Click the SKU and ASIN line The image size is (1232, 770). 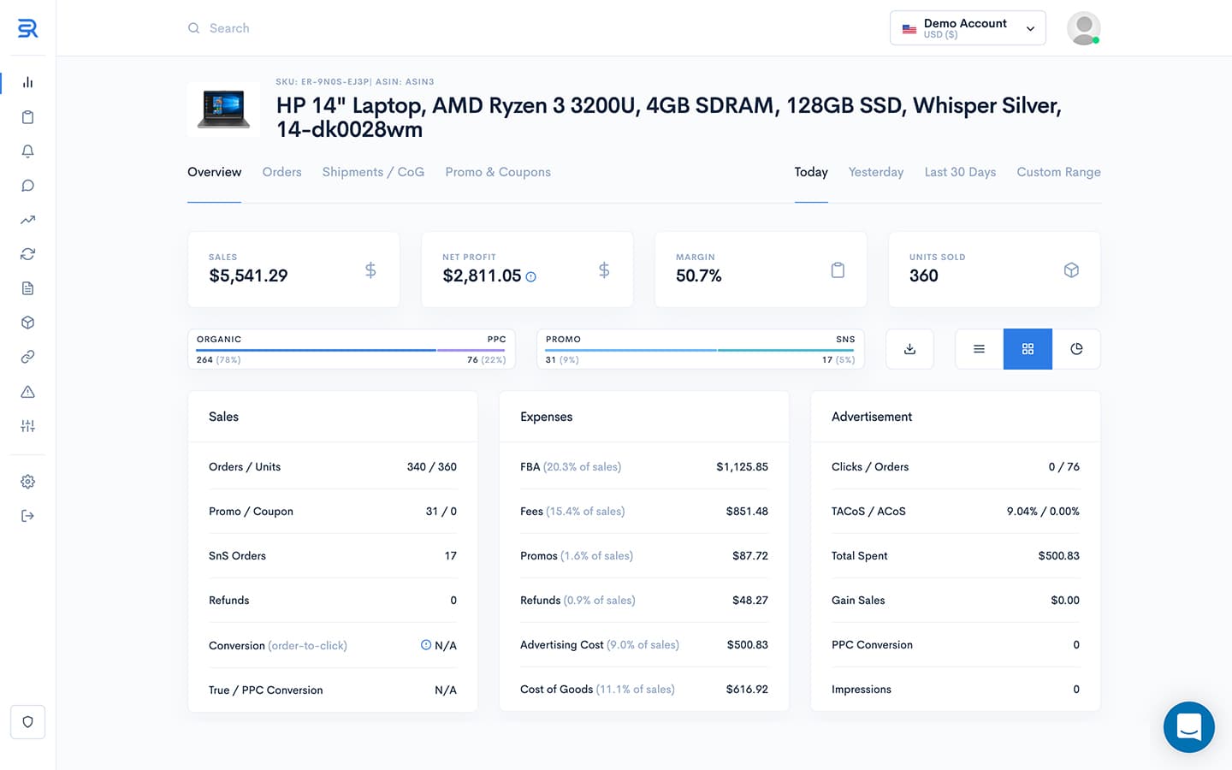(x=355, y=82)
